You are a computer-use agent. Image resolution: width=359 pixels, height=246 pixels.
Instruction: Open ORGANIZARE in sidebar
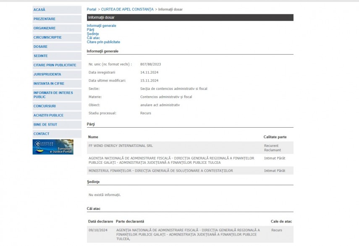coord(45,28)
